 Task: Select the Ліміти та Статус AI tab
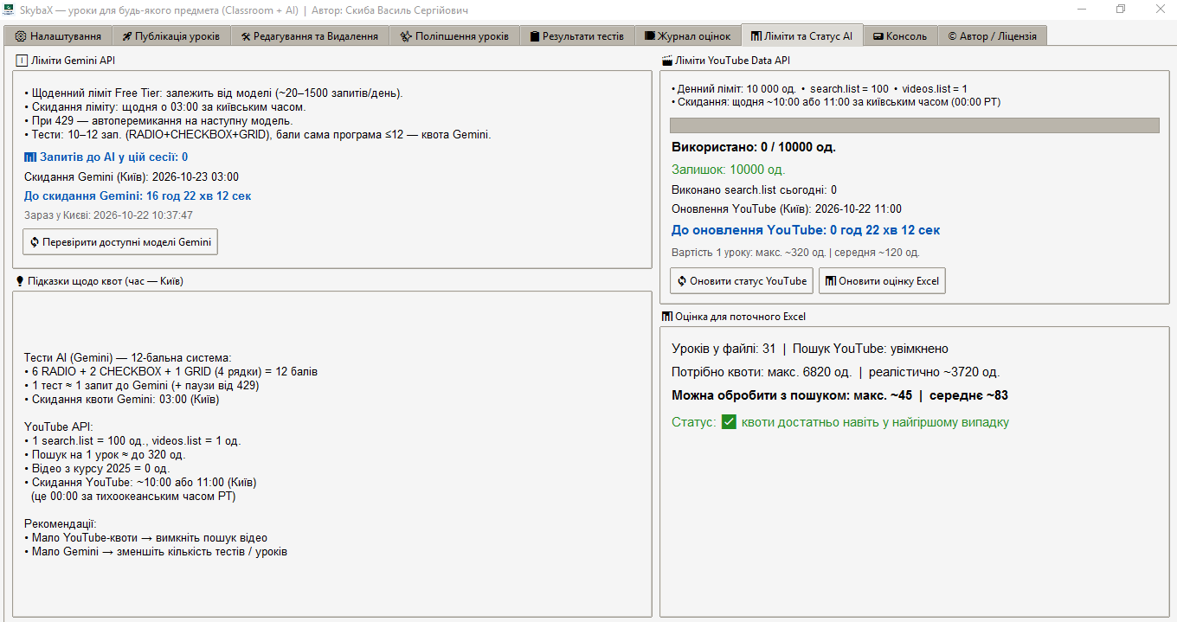pos(801,35)
